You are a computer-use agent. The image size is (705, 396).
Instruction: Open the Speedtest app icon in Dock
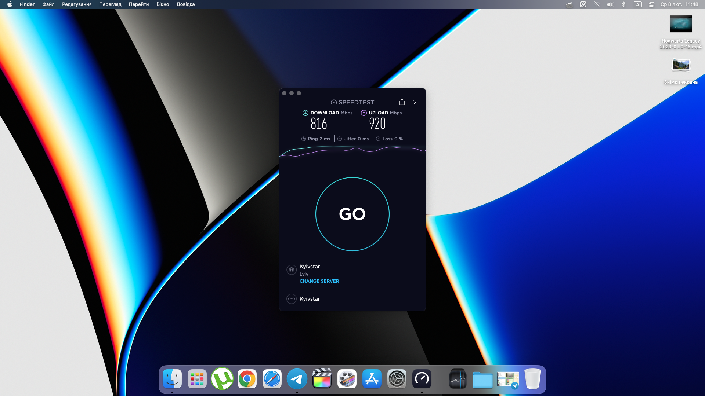pyautogui.click(x=422, y=379)
